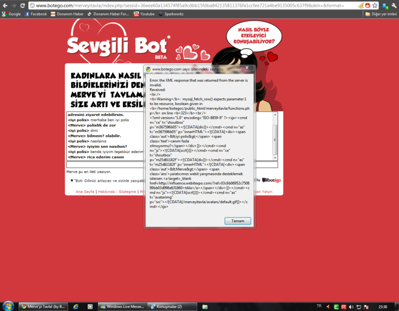Switch to Merve'yi Tavla! Chrome taskbar window

43,307
